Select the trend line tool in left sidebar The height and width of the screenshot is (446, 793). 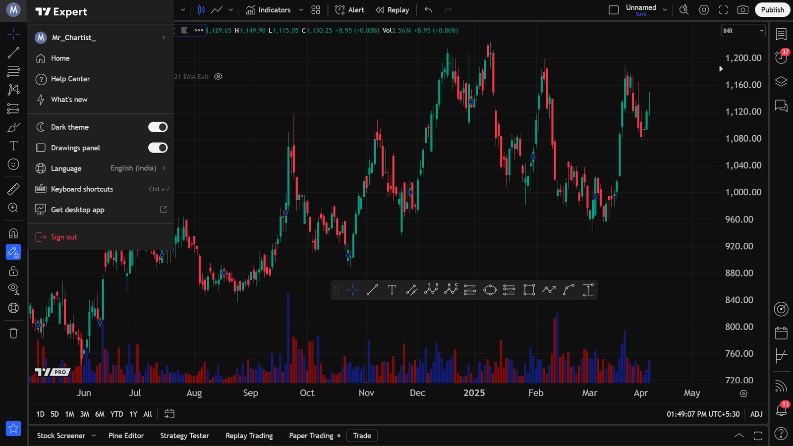pyautogui.click(x=13, y=53)
